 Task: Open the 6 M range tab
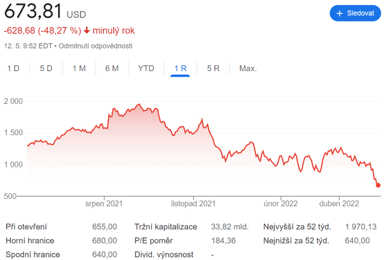112,68
